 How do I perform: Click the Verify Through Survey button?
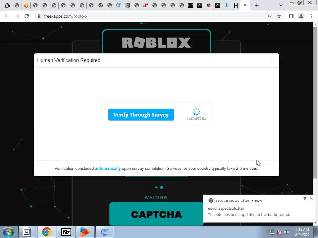141,115
